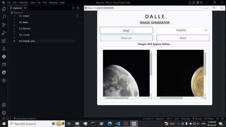Open the Python icon in activity bar
The height and width of the screenshot is (127, 226).
pyautogui.click(x=4, y=56)
